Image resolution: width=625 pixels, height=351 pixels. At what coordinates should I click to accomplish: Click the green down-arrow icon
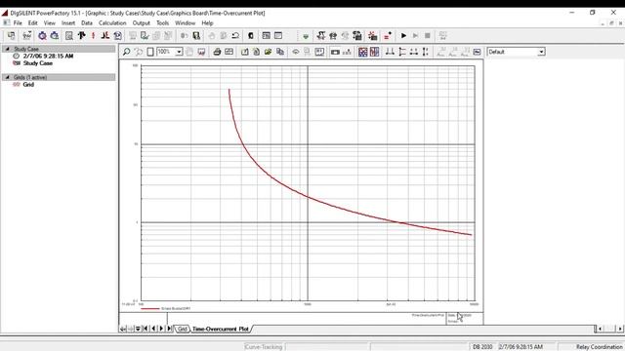coord(306,36)
